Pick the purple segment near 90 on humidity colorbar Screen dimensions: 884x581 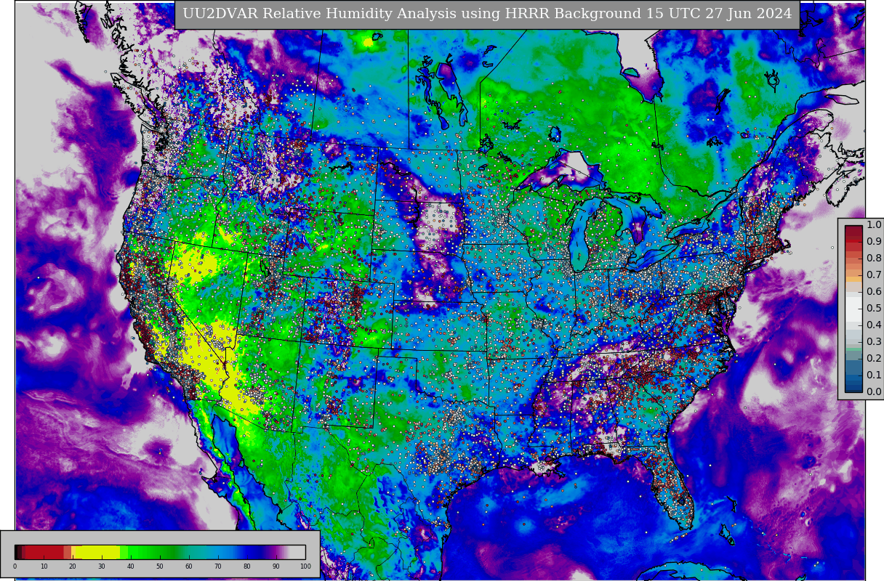(275, 552)
